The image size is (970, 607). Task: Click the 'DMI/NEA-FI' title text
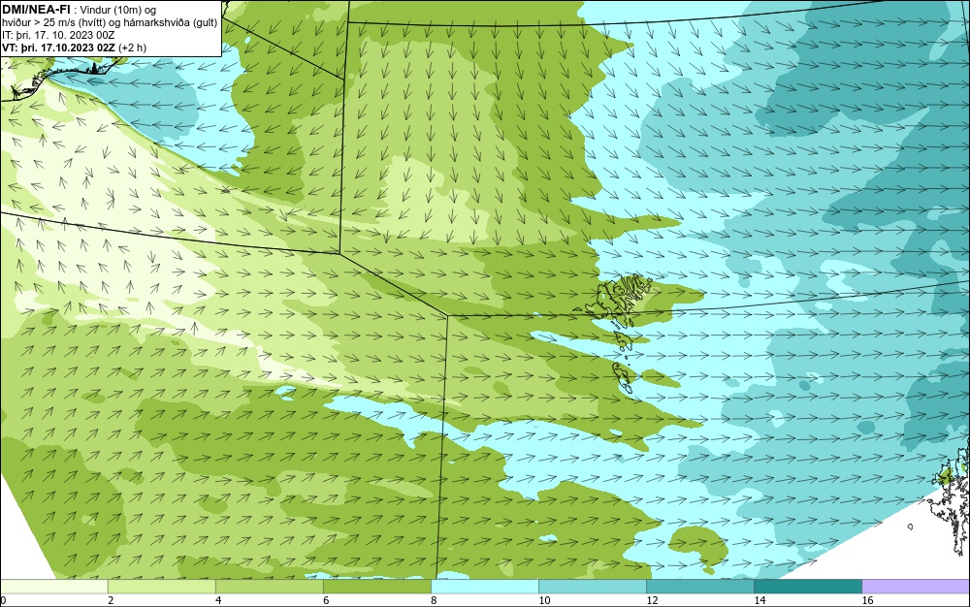pyautogui.click(x=36, y=9)
